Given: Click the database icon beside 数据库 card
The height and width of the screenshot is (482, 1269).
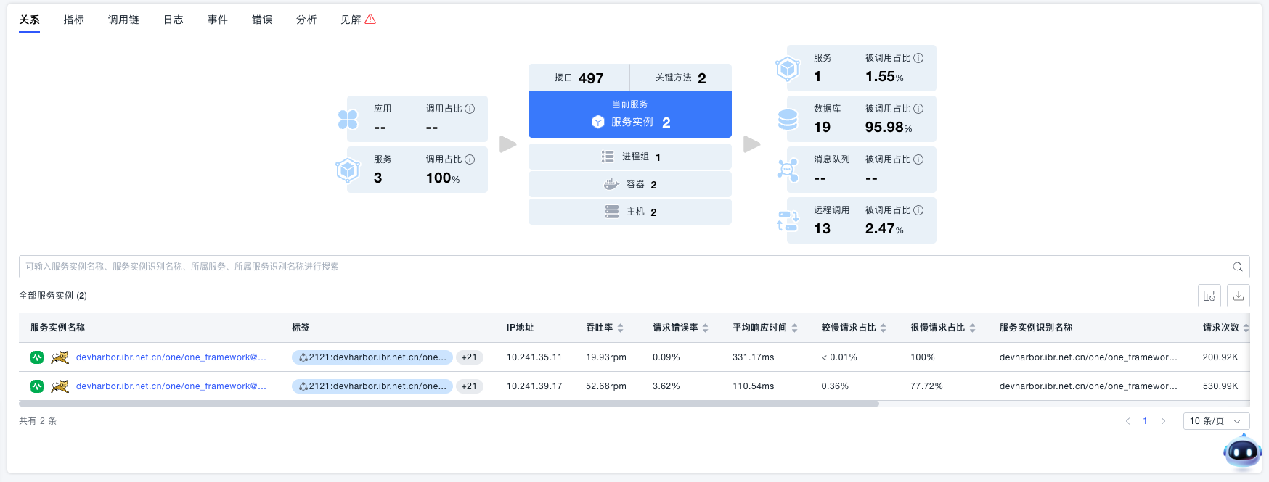Looking at the screenshot, I should pyautogui.click(x=788, y=120).
